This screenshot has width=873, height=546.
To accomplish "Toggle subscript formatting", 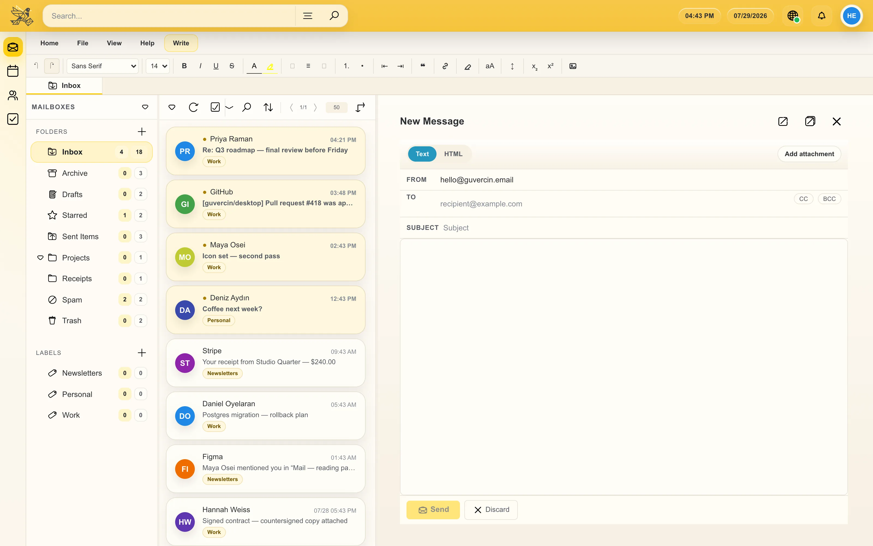I will (535, 66).
